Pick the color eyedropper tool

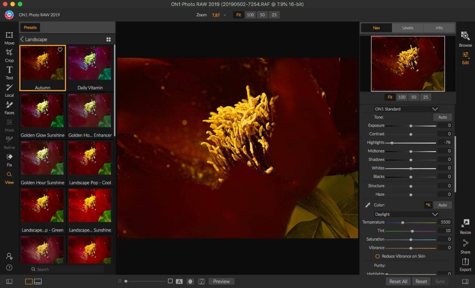(x=368, y=205)
